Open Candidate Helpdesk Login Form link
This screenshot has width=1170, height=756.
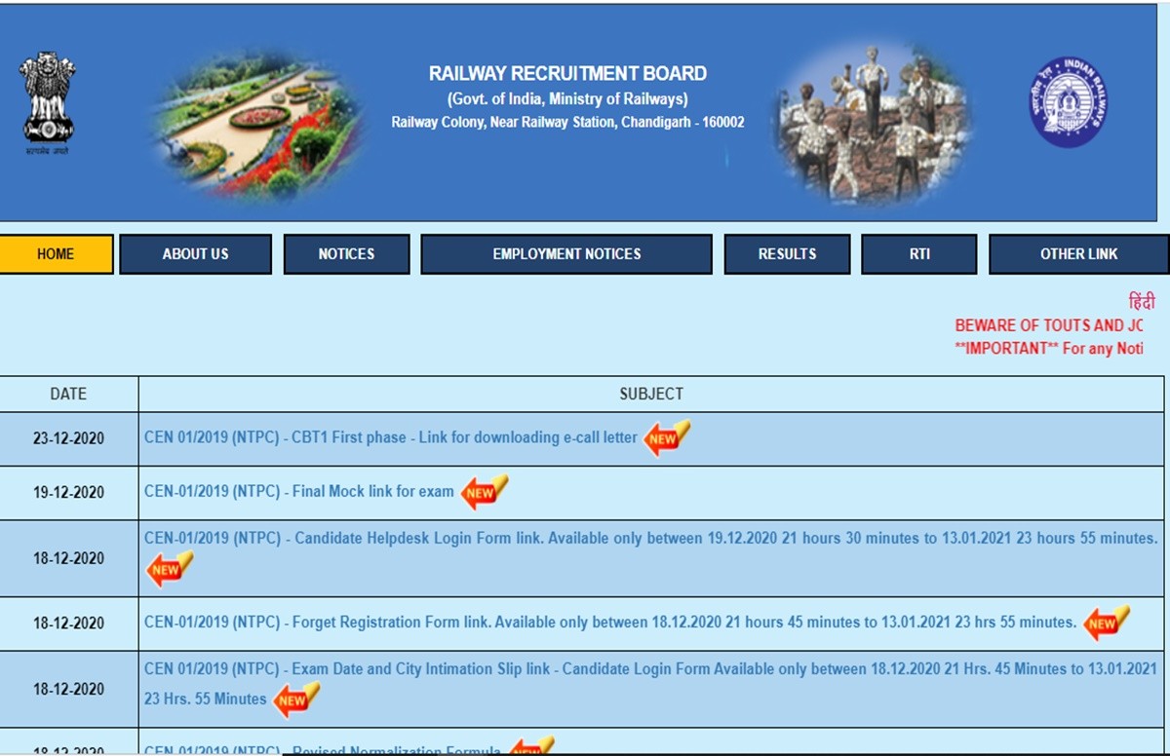coord(650,538)
